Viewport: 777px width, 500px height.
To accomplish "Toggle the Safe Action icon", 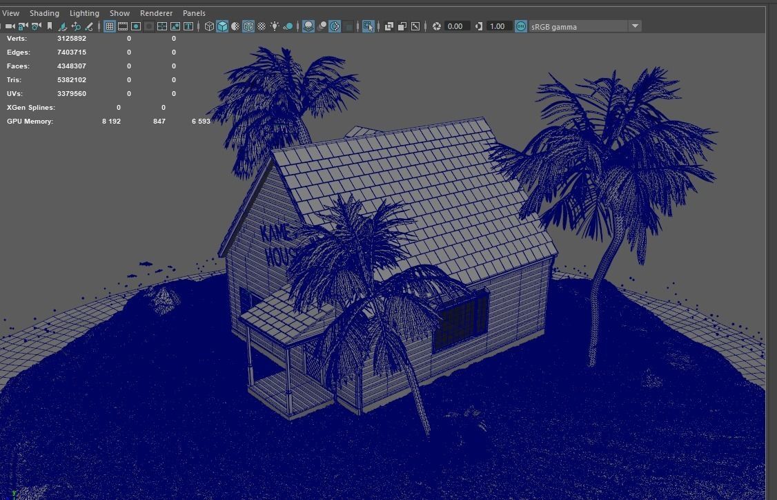I will click(x=175, y=26).
